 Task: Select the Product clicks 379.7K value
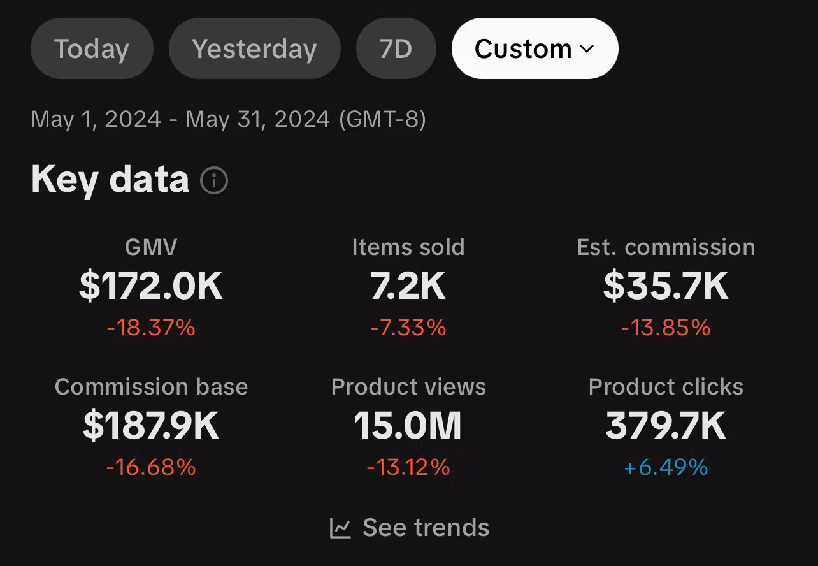[x=666, y=426]
